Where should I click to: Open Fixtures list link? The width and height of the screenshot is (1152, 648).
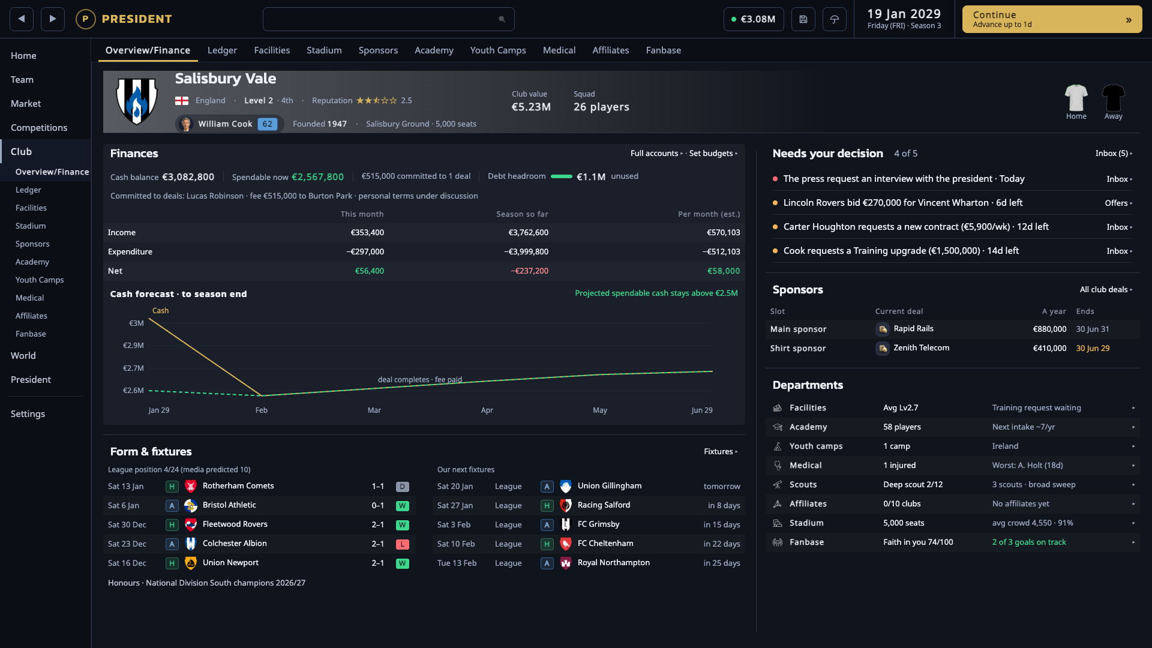click(721, 452)
